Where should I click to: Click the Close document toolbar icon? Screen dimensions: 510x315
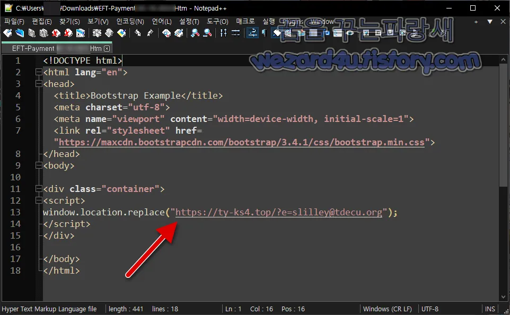56,33
